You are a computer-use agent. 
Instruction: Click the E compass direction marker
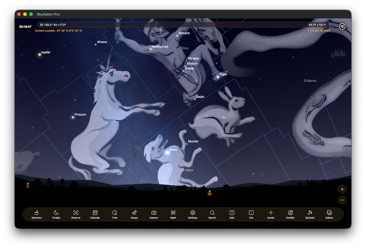click(x=28, y=185)
